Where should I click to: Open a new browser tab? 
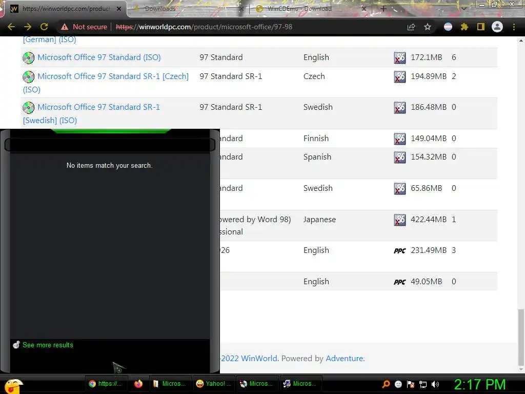pos(383,9)
